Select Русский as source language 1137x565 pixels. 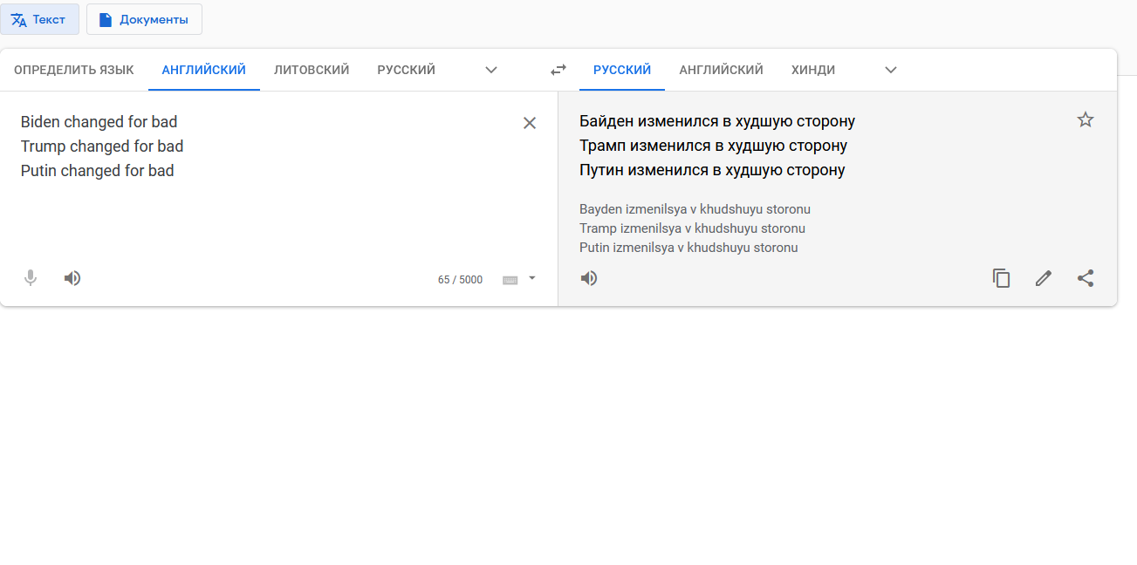pyautogui.click(x=407, y=70)
